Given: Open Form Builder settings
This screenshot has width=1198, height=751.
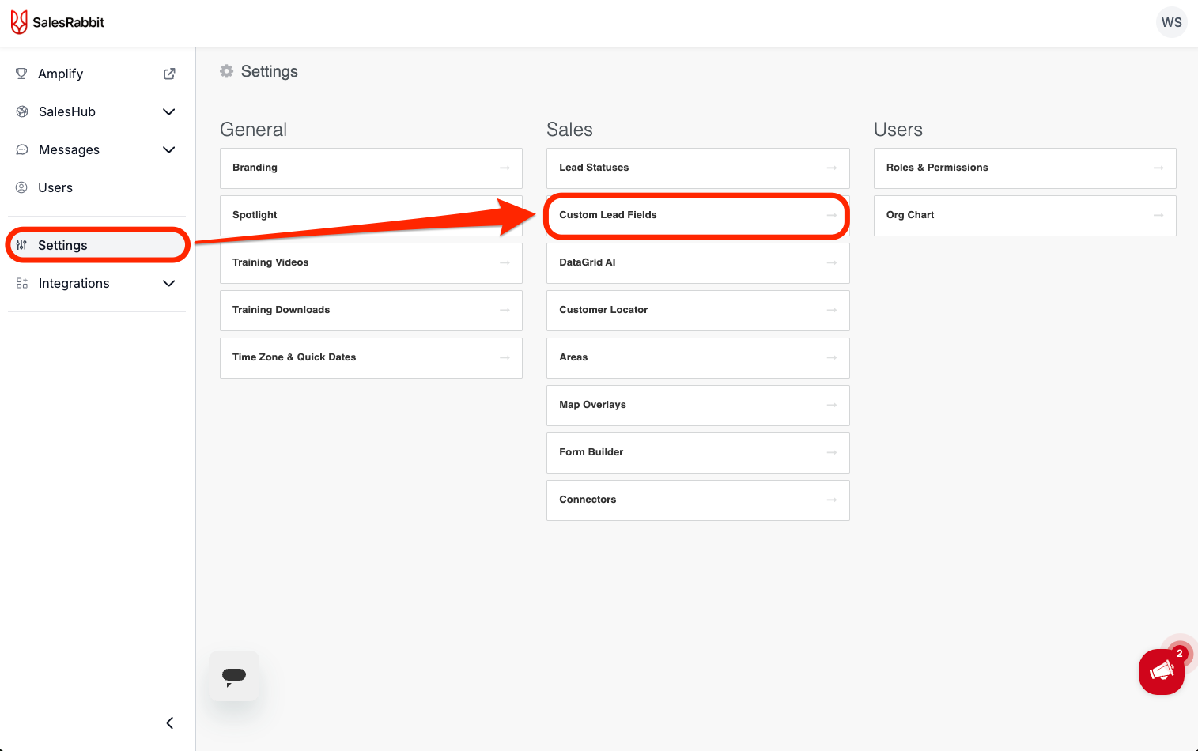Looking at the screenshot, I should tap(698, 452).
